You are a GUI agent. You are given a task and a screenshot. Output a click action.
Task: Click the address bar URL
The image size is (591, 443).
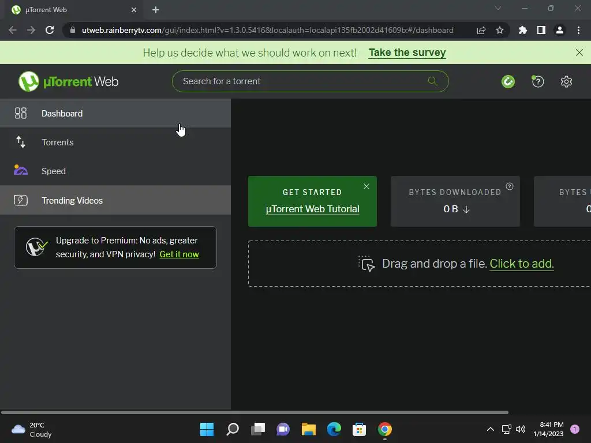268,30
